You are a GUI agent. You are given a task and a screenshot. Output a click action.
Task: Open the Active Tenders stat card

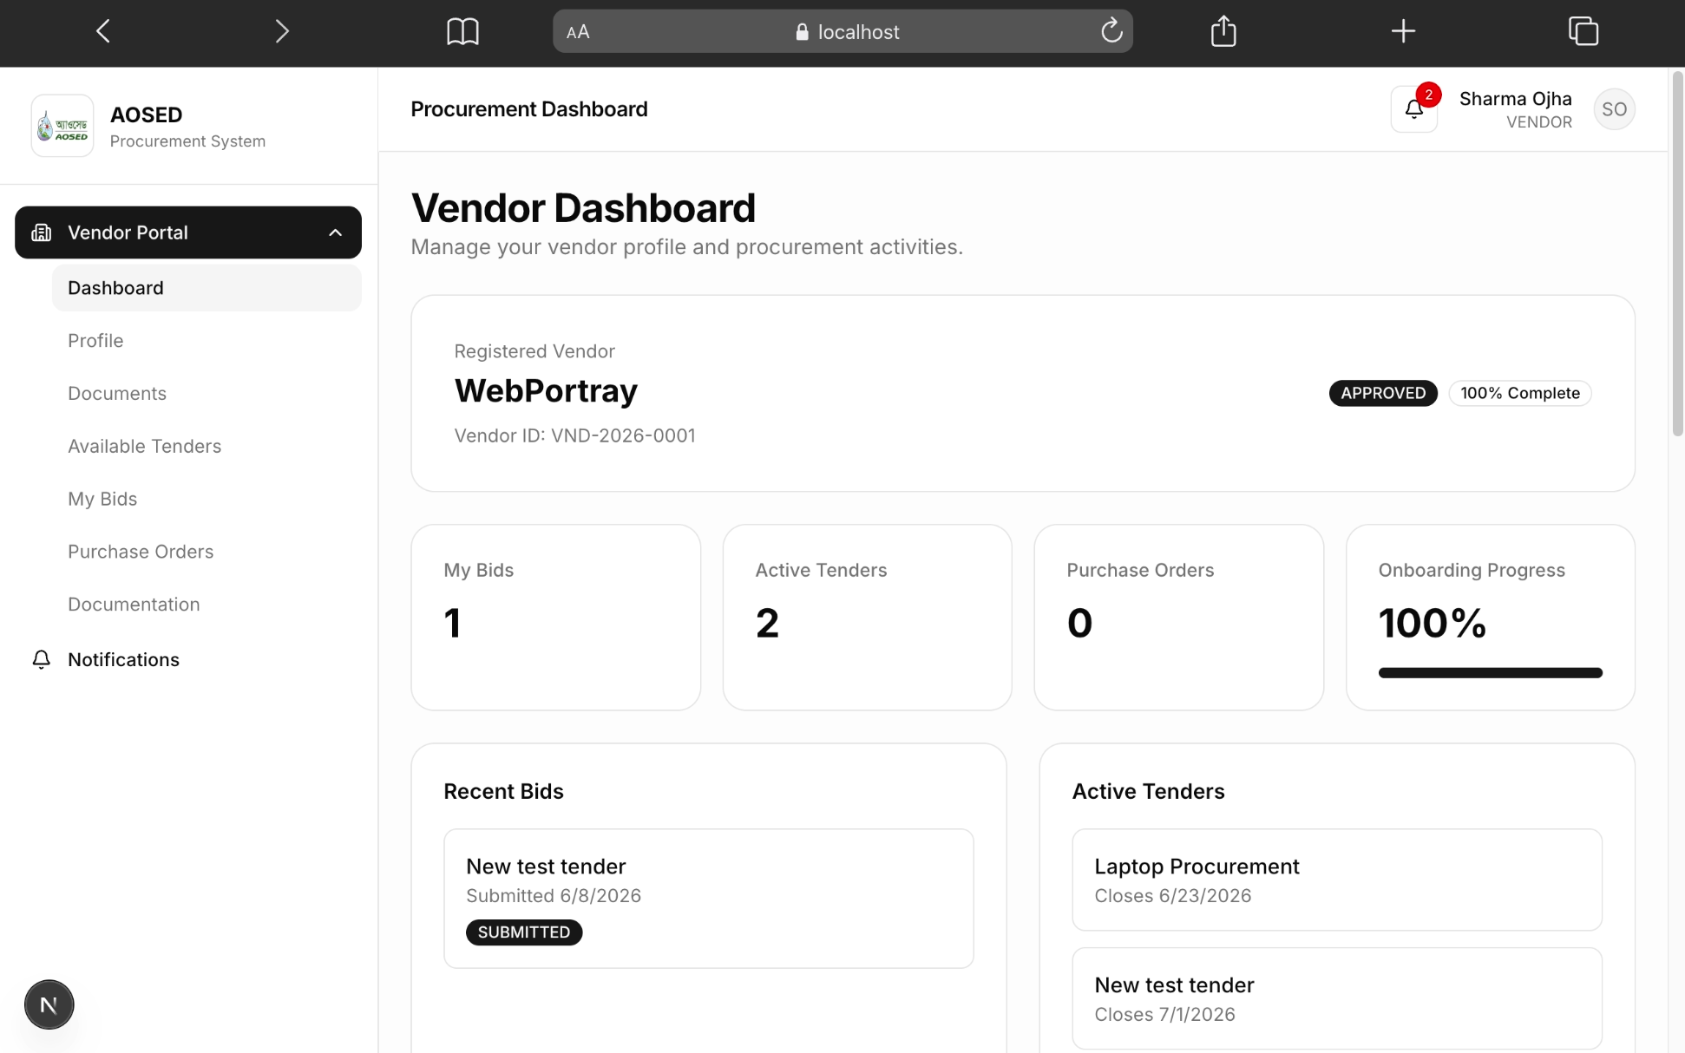click(x=868, y=618)
